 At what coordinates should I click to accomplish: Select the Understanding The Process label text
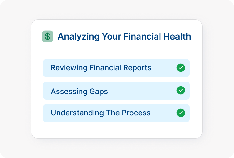[100, 113]
